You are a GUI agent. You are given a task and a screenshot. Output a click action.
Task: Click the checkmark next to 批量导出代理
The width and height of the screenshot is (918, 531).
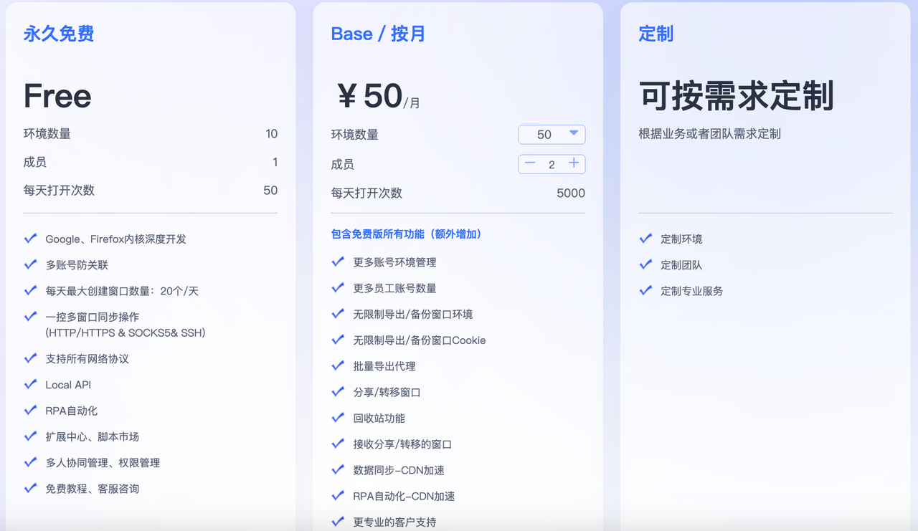pyautogui.click(x=338, y=365)
